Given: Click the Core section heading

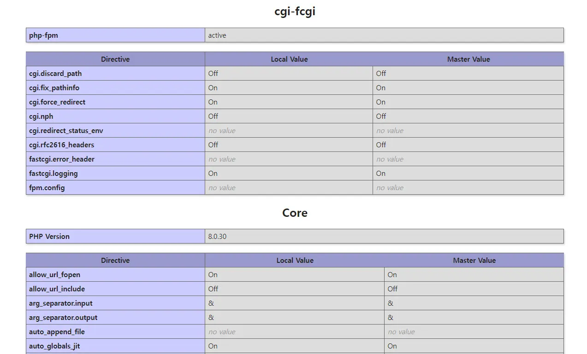Looking at the screenshot, I should click(295, 213).
